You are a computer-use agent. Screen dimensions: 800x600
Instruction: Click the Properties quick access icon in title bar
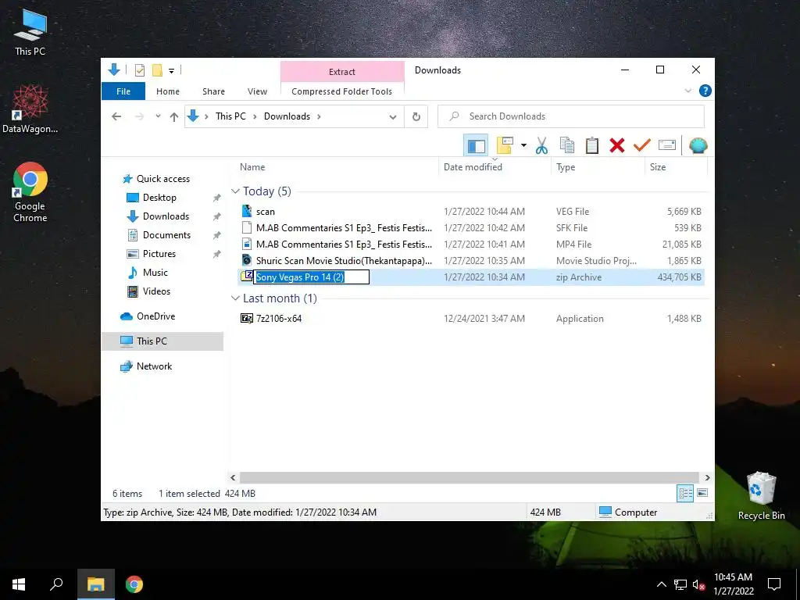pyautogui.click(x=139, y=70)
